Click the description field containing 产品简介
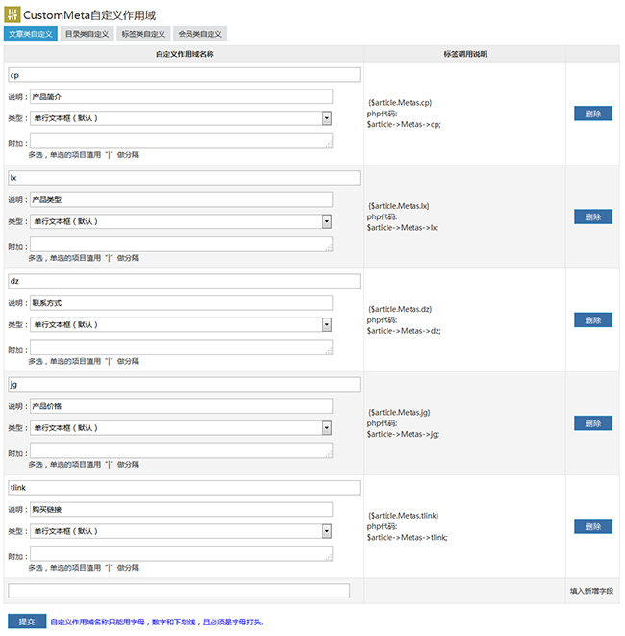The image size is (625, 636). tap(181, 96)
